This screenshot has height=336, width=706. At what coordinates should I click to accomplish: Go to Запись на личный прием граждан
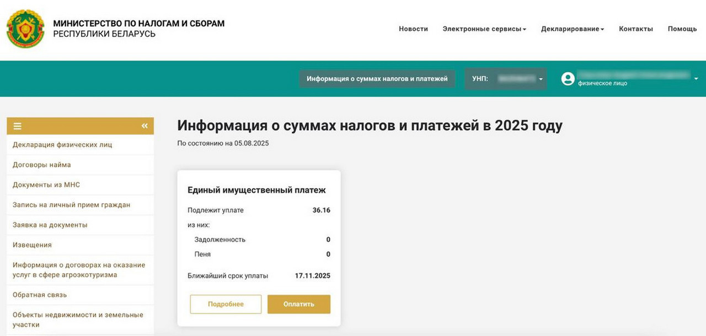pyautogui.click(x=72, y=205)
